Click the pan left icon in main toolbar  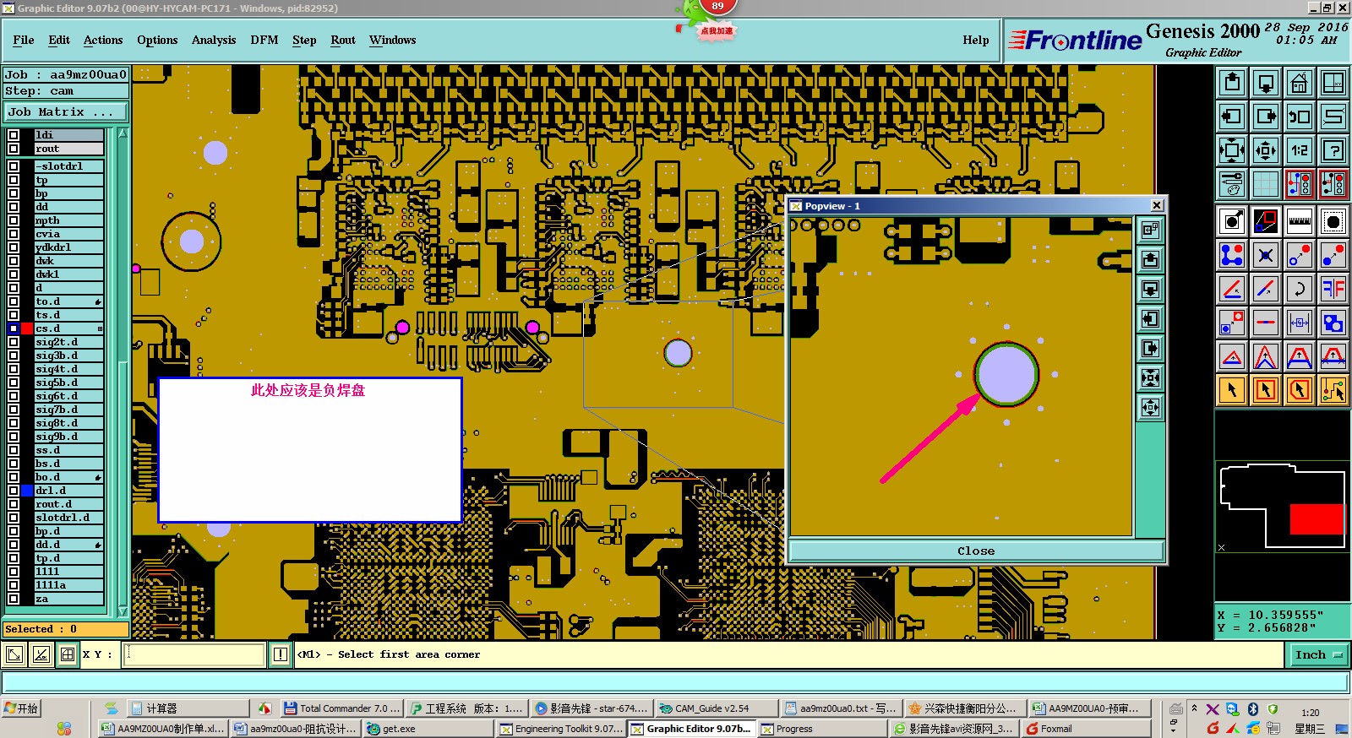click(x=1232, y=117)
